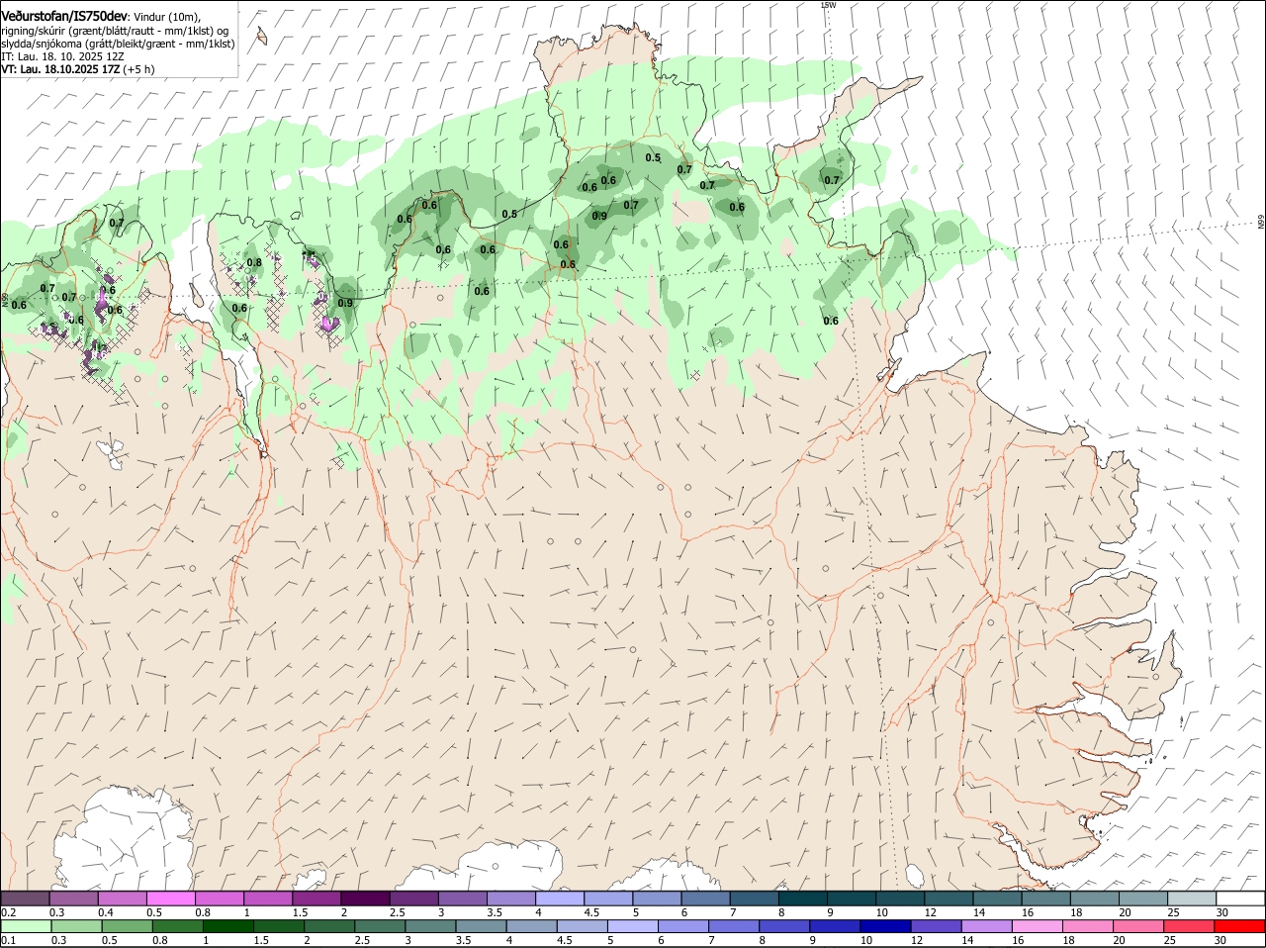Click the 0.8 precipitation value on the map

254,263
